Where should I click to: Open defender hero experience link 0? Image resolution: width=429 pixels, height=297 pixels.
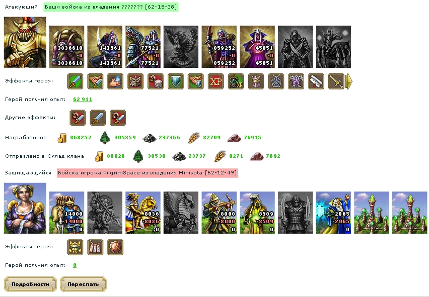click(75, 265)
